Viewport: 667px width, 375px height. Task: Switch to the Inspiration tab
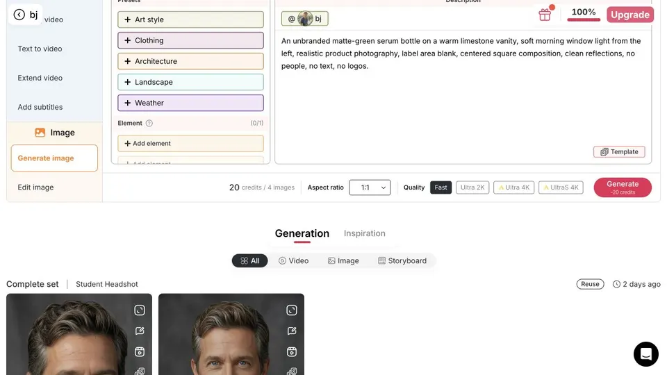(365, 233)
